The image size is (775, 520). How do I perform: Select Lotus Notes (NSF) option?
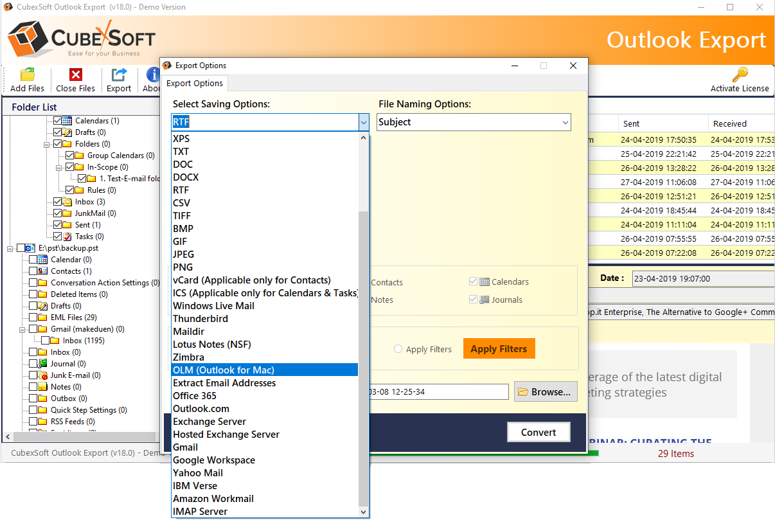[x=265, y=345]
